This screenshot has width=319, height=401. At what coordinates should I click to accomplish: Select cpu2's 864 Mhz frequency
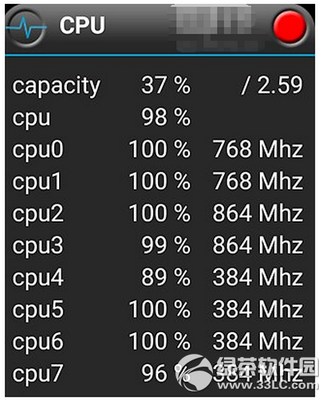[258, 213]
